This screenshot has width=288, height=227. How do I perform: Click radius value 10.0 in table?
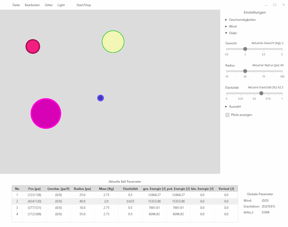(82, 208)
